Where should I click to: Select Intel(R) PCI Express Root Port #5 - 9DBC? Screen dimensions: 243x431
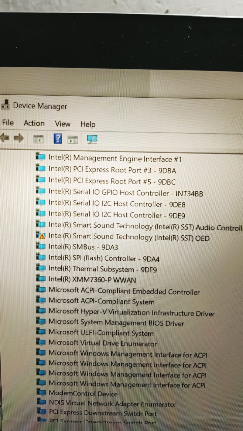coord(112,181)
